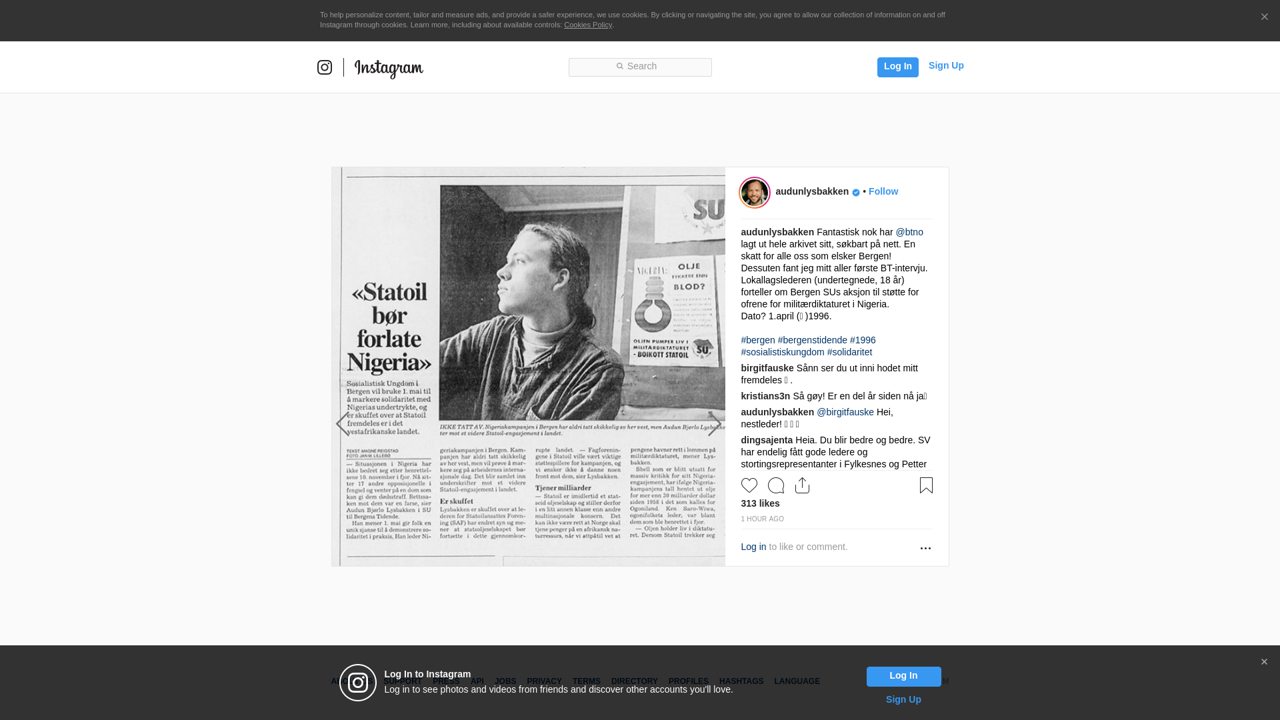Image resolution: width=1280 pixels, height=720 pixels.
Task: Save post with bookmark icon
Action: click(926, 485)
